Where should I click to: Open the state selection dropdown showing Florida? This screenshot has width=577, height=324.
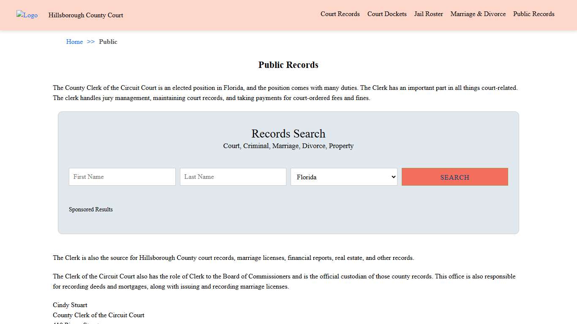click(x=344, y=177)
